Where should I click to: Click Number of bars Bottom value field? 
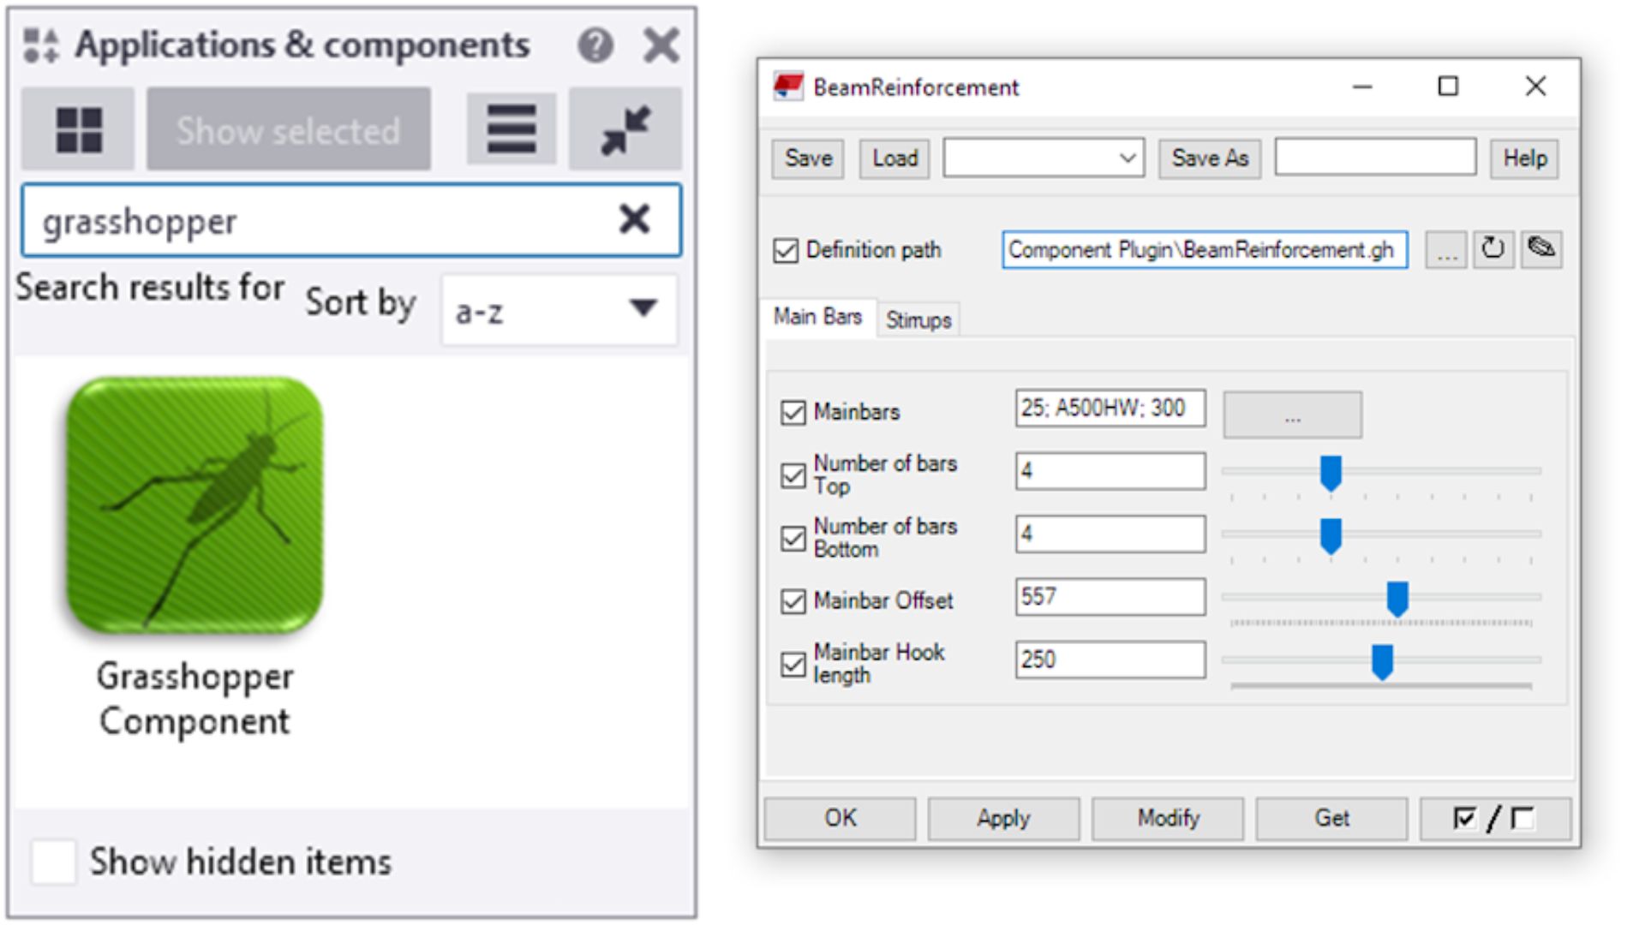(x=1110, y=534)
